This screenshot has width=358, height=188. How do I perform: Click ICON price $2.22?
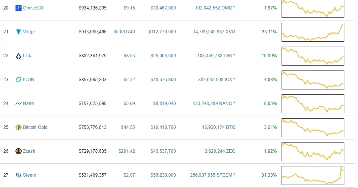click(x=129, y=80)
